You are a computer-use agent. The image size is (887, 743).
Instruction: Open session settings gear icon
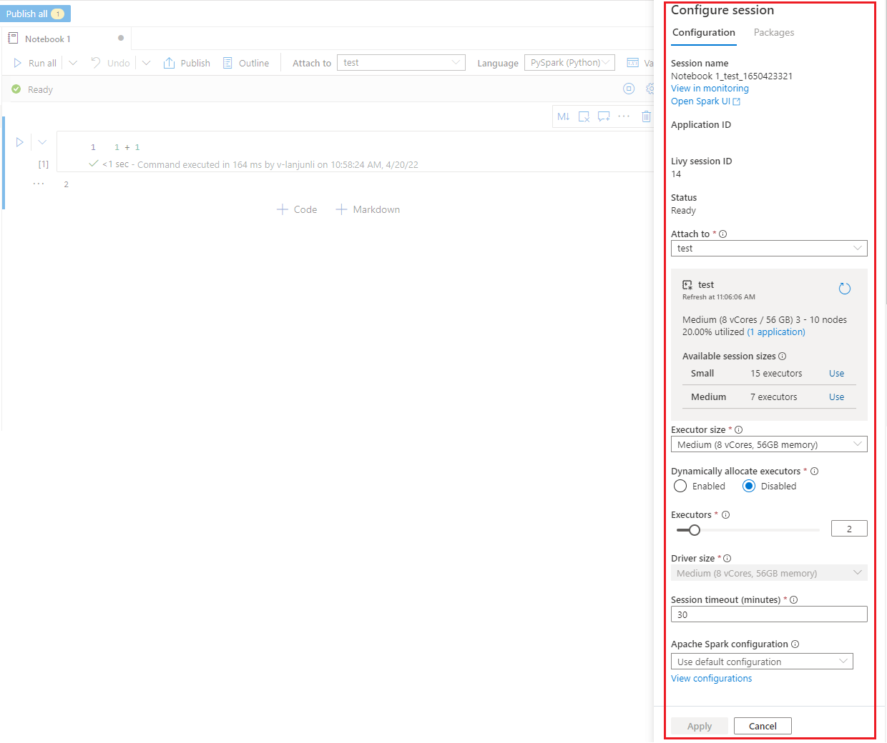(x=650, y=89)
